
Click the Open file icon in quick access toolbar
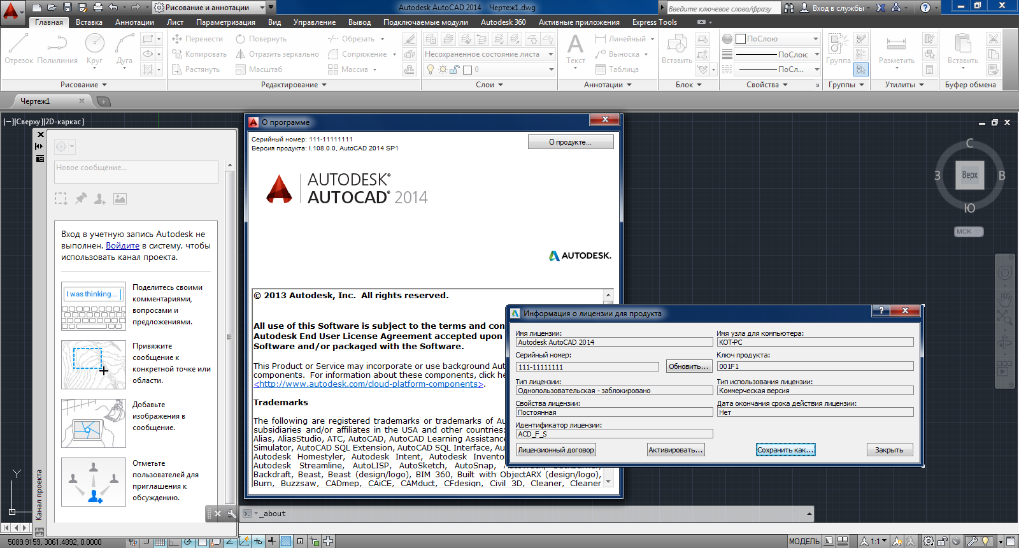[52, 8]
